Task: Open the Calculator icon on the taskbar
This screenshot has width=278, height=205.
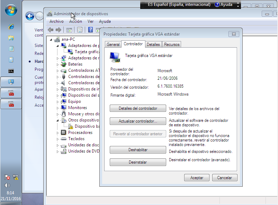Action: (x=11, y=60)
